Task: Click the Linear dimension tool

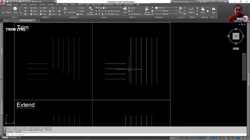Action: (80, 8)
